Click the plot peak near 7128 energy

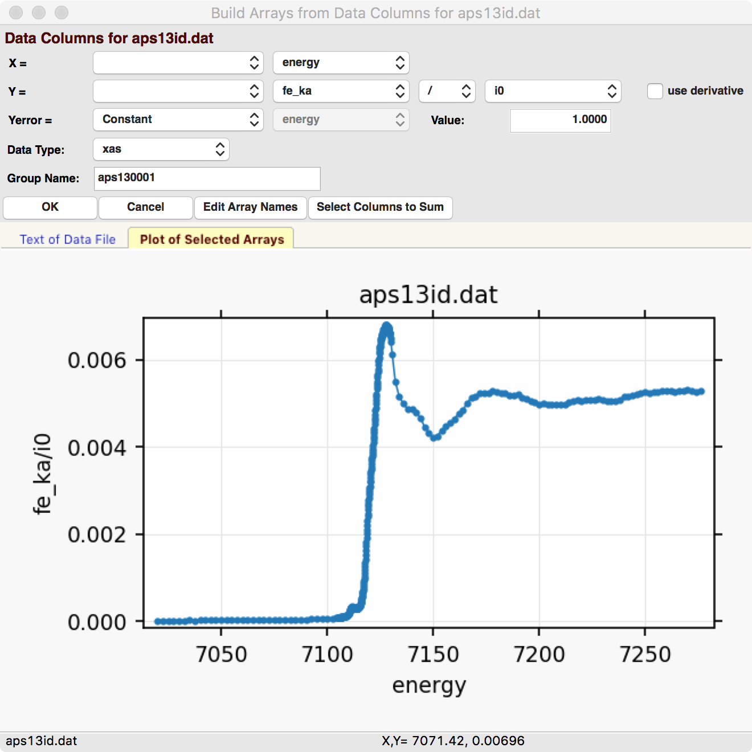coord(387,326)
